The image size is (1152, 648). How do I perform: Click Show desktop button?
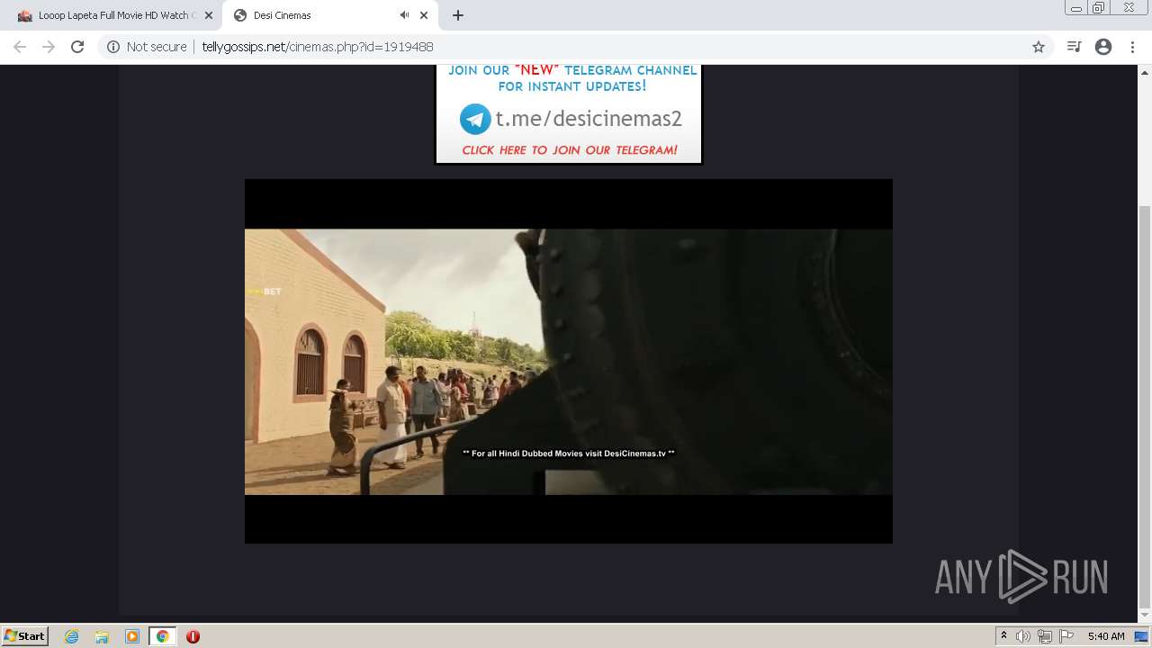1141,636
